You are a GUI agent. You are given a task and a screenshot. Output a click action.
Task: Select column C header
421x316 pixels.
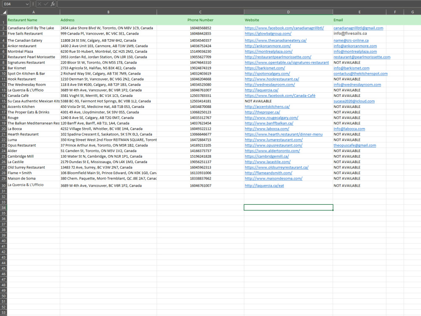coord(200,12)
